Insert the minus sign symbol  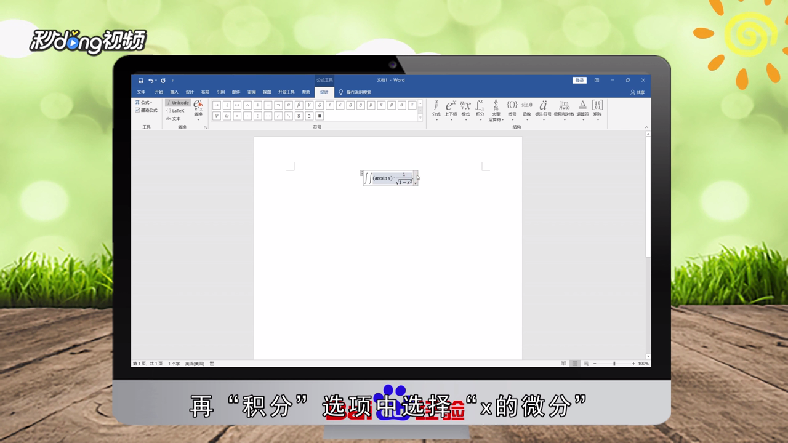coord(268,105)
